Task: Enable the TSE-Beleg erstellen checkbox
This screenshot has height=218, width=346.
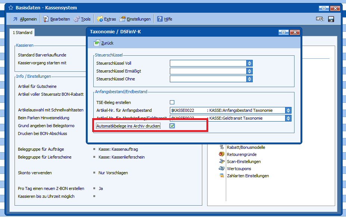Action: pos(172,102)
